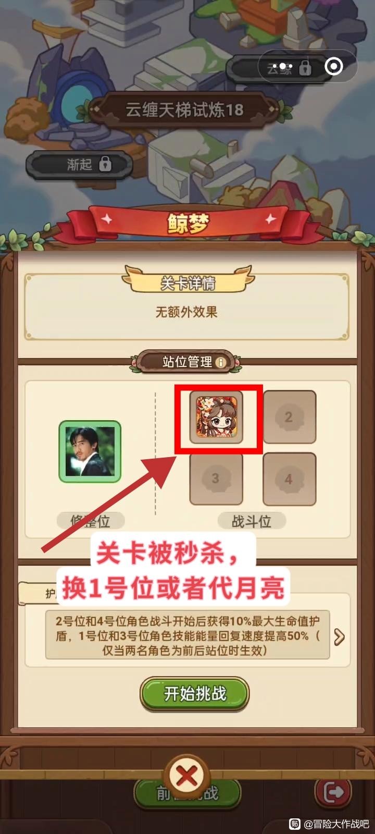Expand next formation effect with right chevron
This screenshot has height=834, width=375.
[339, 636]
